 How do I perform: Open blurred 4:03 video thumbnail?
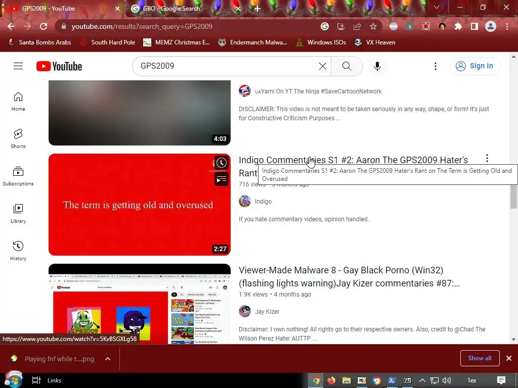tap(140, 113)
